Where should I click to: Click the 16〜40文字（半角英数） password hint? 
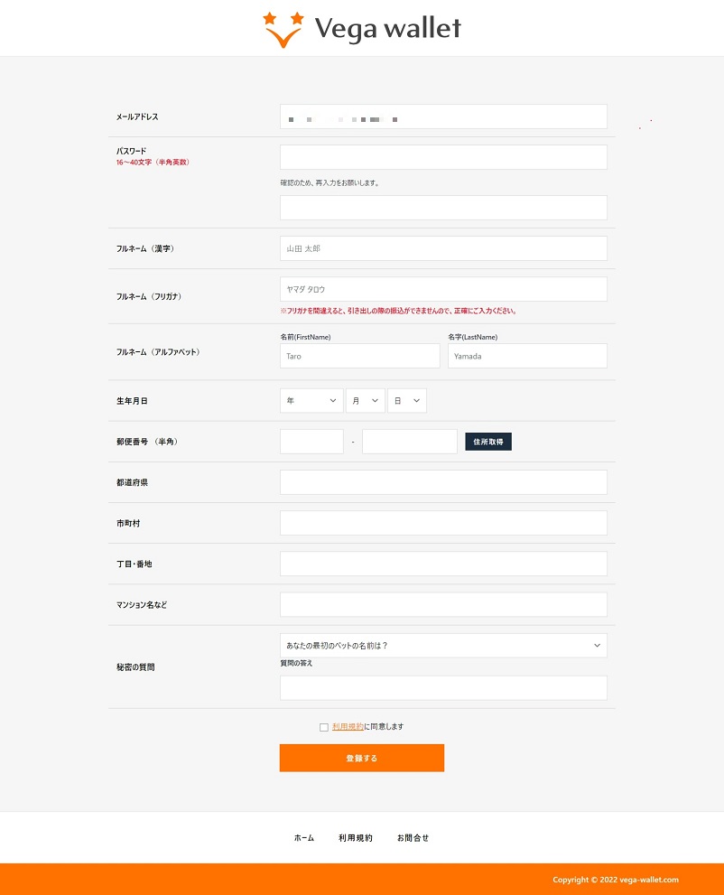[153, 162]
